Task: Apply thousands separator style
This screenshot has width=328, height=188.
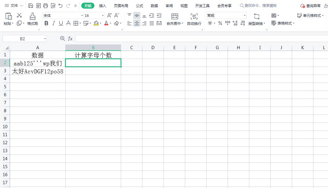Action: (x=228, y=23)
